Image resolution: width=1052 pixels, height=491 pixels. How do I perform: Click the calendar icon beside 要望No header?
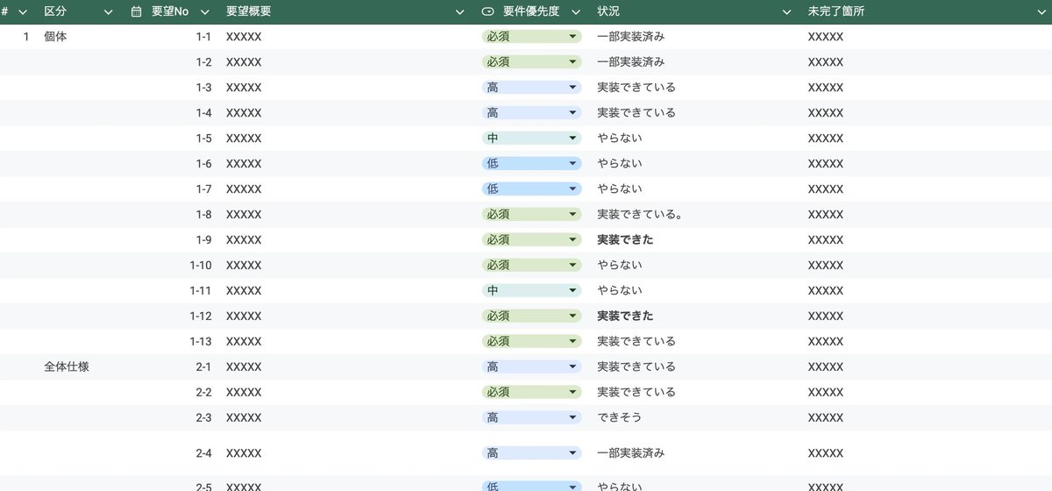tap(136, 12)
